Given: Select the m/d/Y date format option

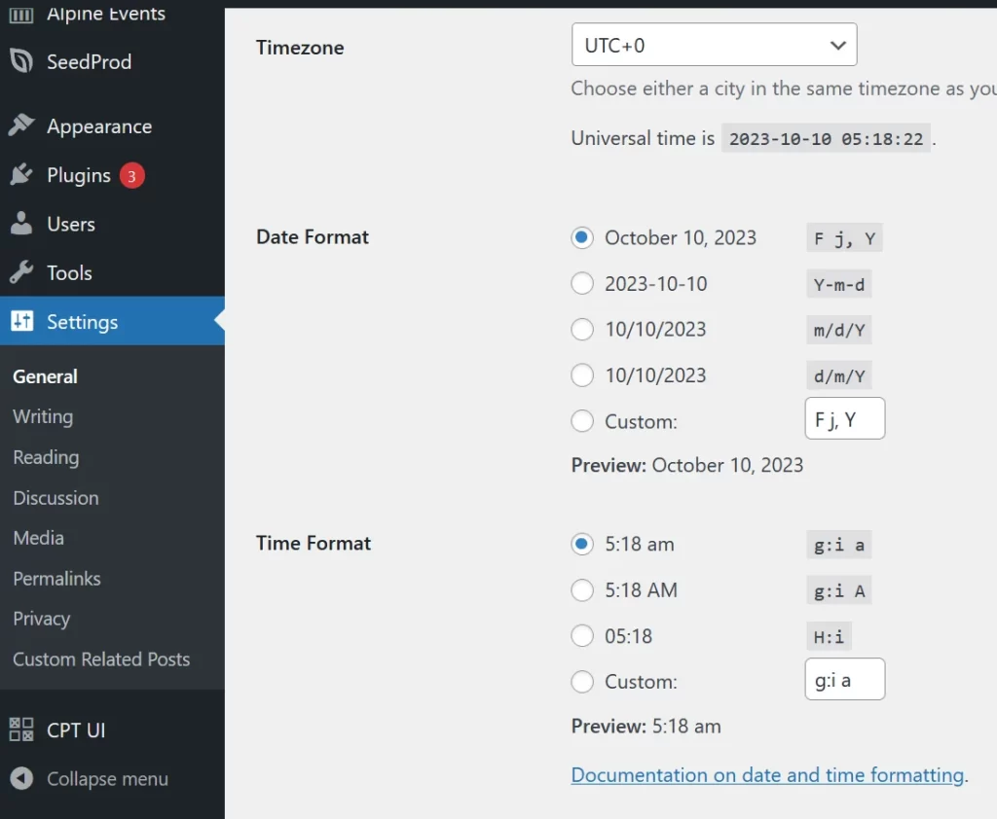Looking at the screenshot, I should tap(582, 329).
